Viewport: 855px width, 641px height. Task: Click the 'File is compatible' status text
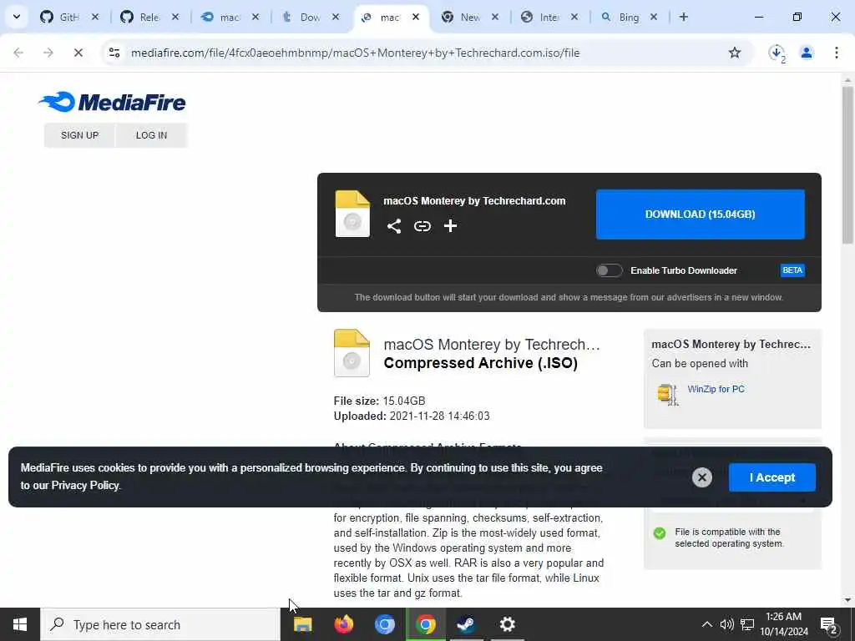click(729, 538)
